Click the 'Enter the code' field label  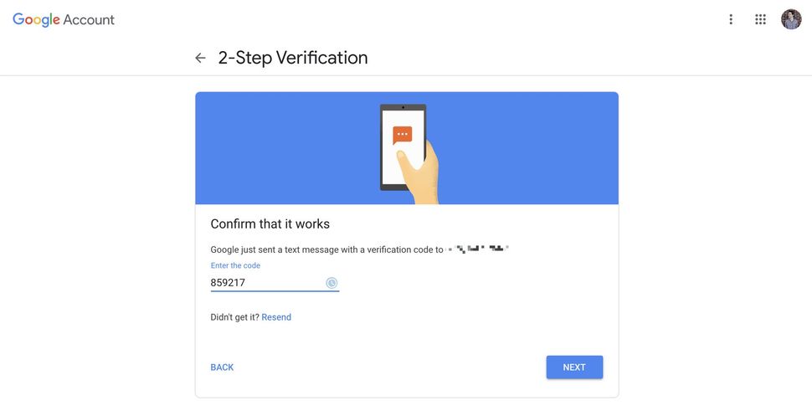(235, 265)
